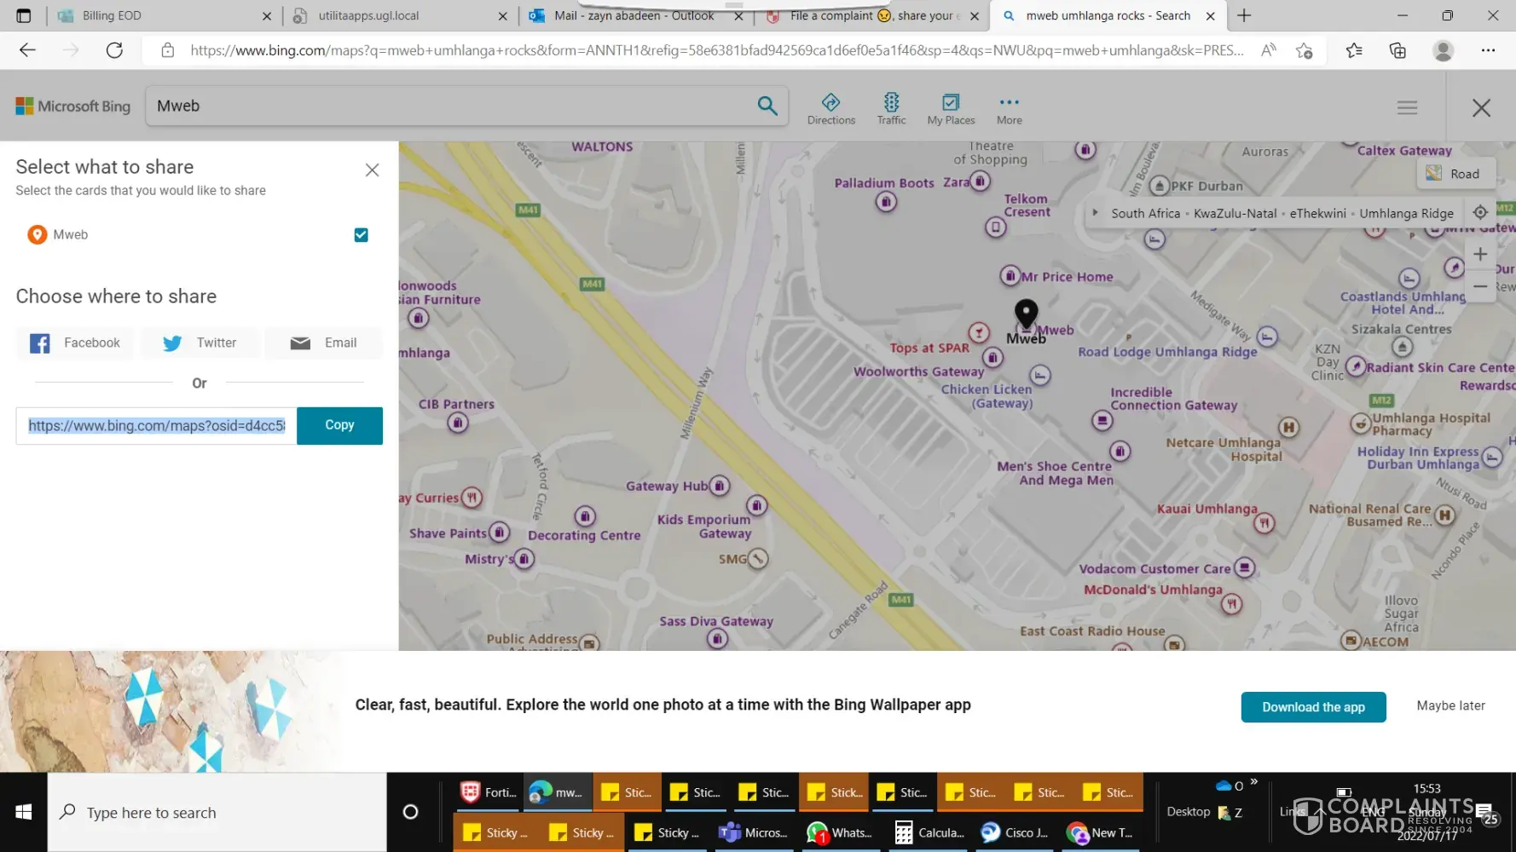Open the Calculator app in taskbar
Screen dimensions: 1516x852
[x=930, y=832]
